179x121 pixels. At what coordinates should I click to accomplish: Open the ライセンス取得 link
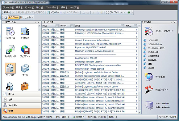(x=153, y=40)
